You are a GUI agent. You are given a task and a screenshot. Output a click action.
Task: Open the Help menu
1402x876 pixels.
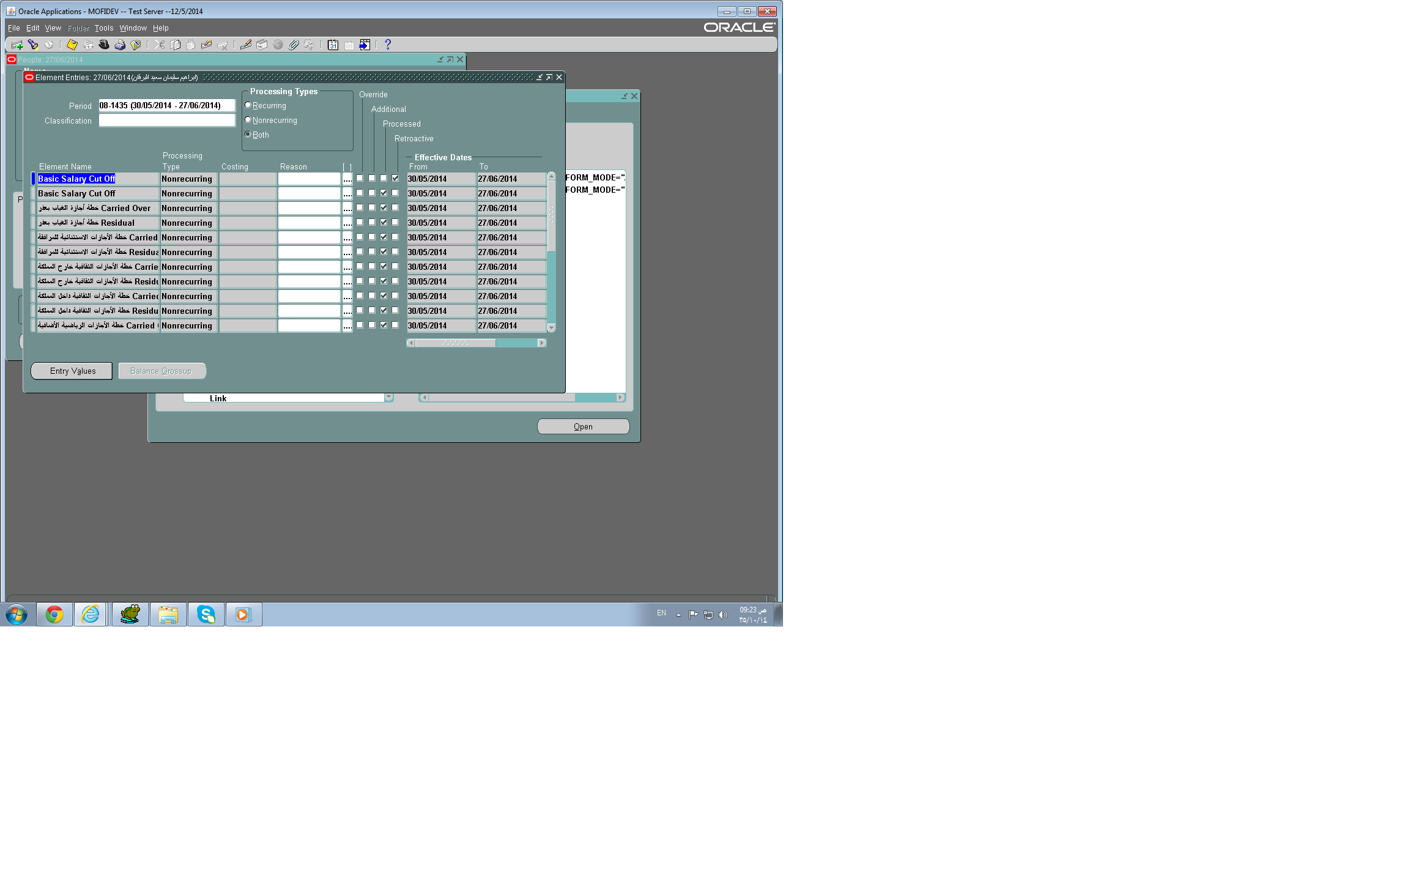pos(161,28)
